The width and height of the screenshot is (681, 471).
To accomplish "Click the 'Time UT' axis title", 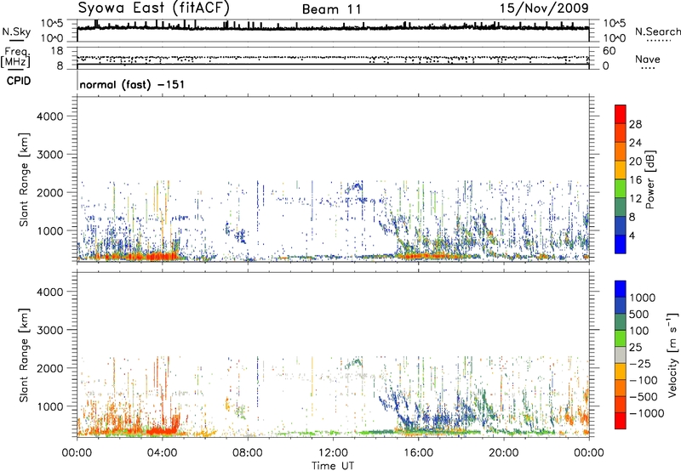I will coord(333,466).
